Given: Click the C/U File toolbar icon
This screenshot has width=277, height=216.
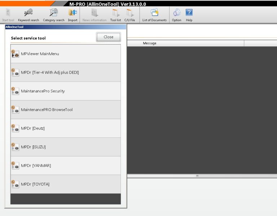Looking at the screenshot, I should pyautogui.click(x=130, y=13).
